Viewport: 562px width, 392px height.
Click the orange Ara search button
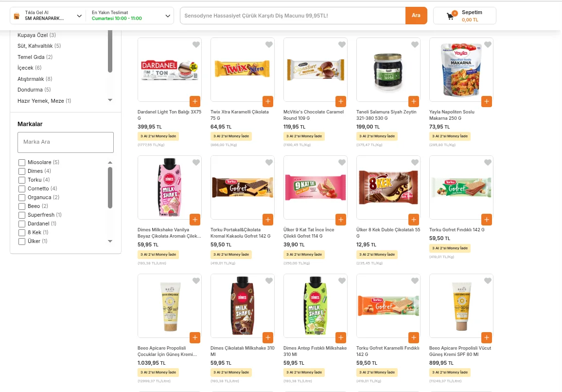[x=416, y=16]
